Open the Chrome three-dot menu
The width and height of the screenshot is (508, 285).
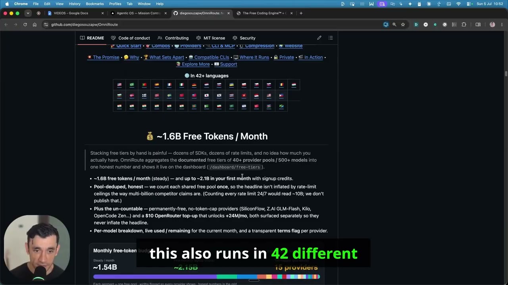pos(502,25)
